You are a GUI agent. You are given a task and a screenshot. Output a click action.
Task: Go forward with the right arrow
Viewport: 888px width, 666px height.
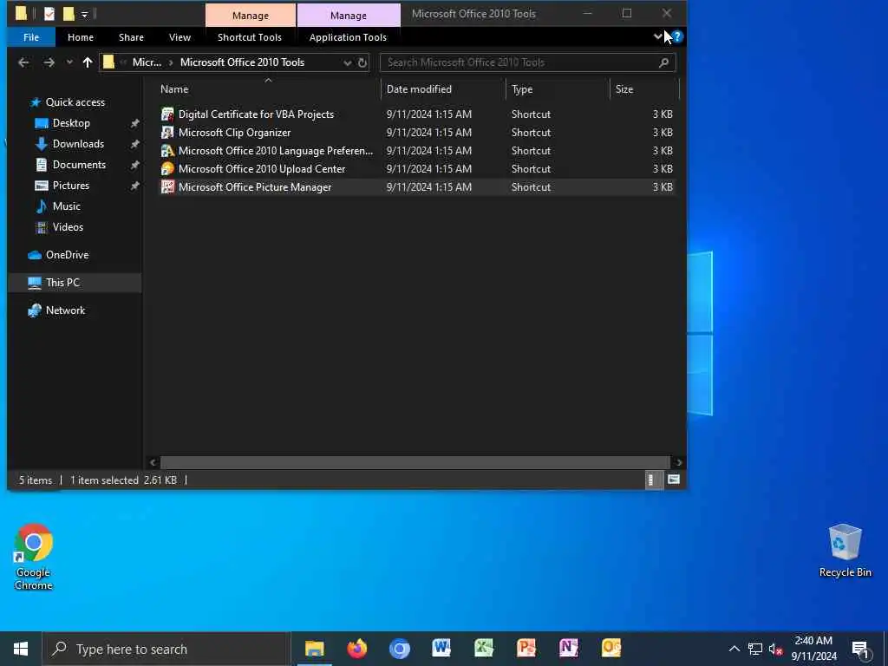click(49, 62)
